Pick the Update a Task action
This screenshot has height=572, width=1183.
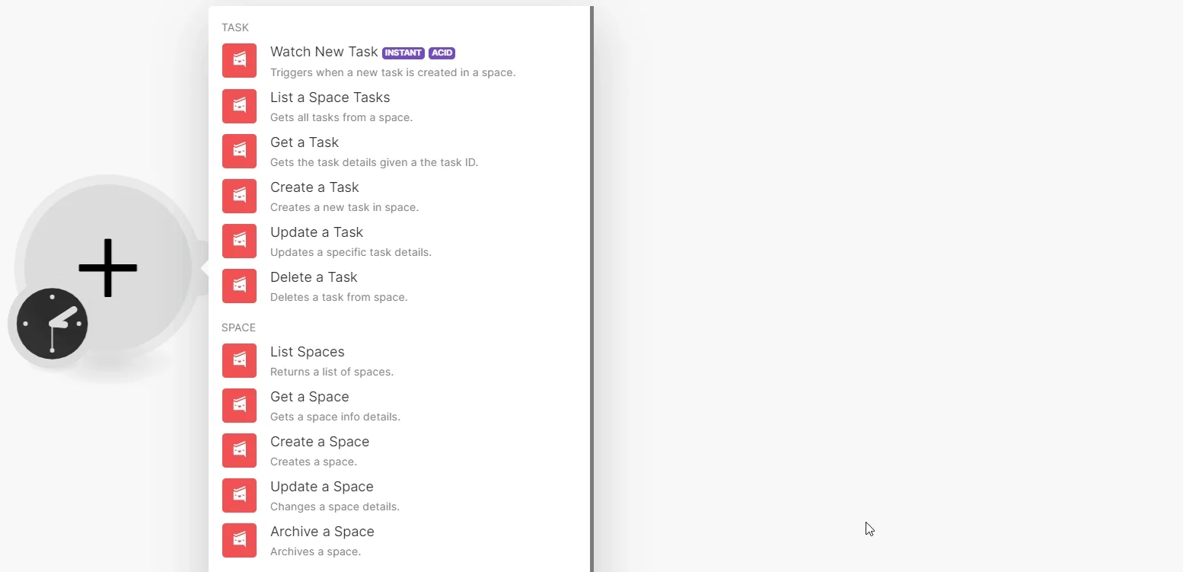point(400,241)
